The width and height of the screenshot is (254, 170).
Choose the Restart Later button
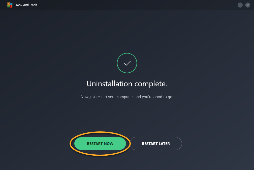pos(156,144)
